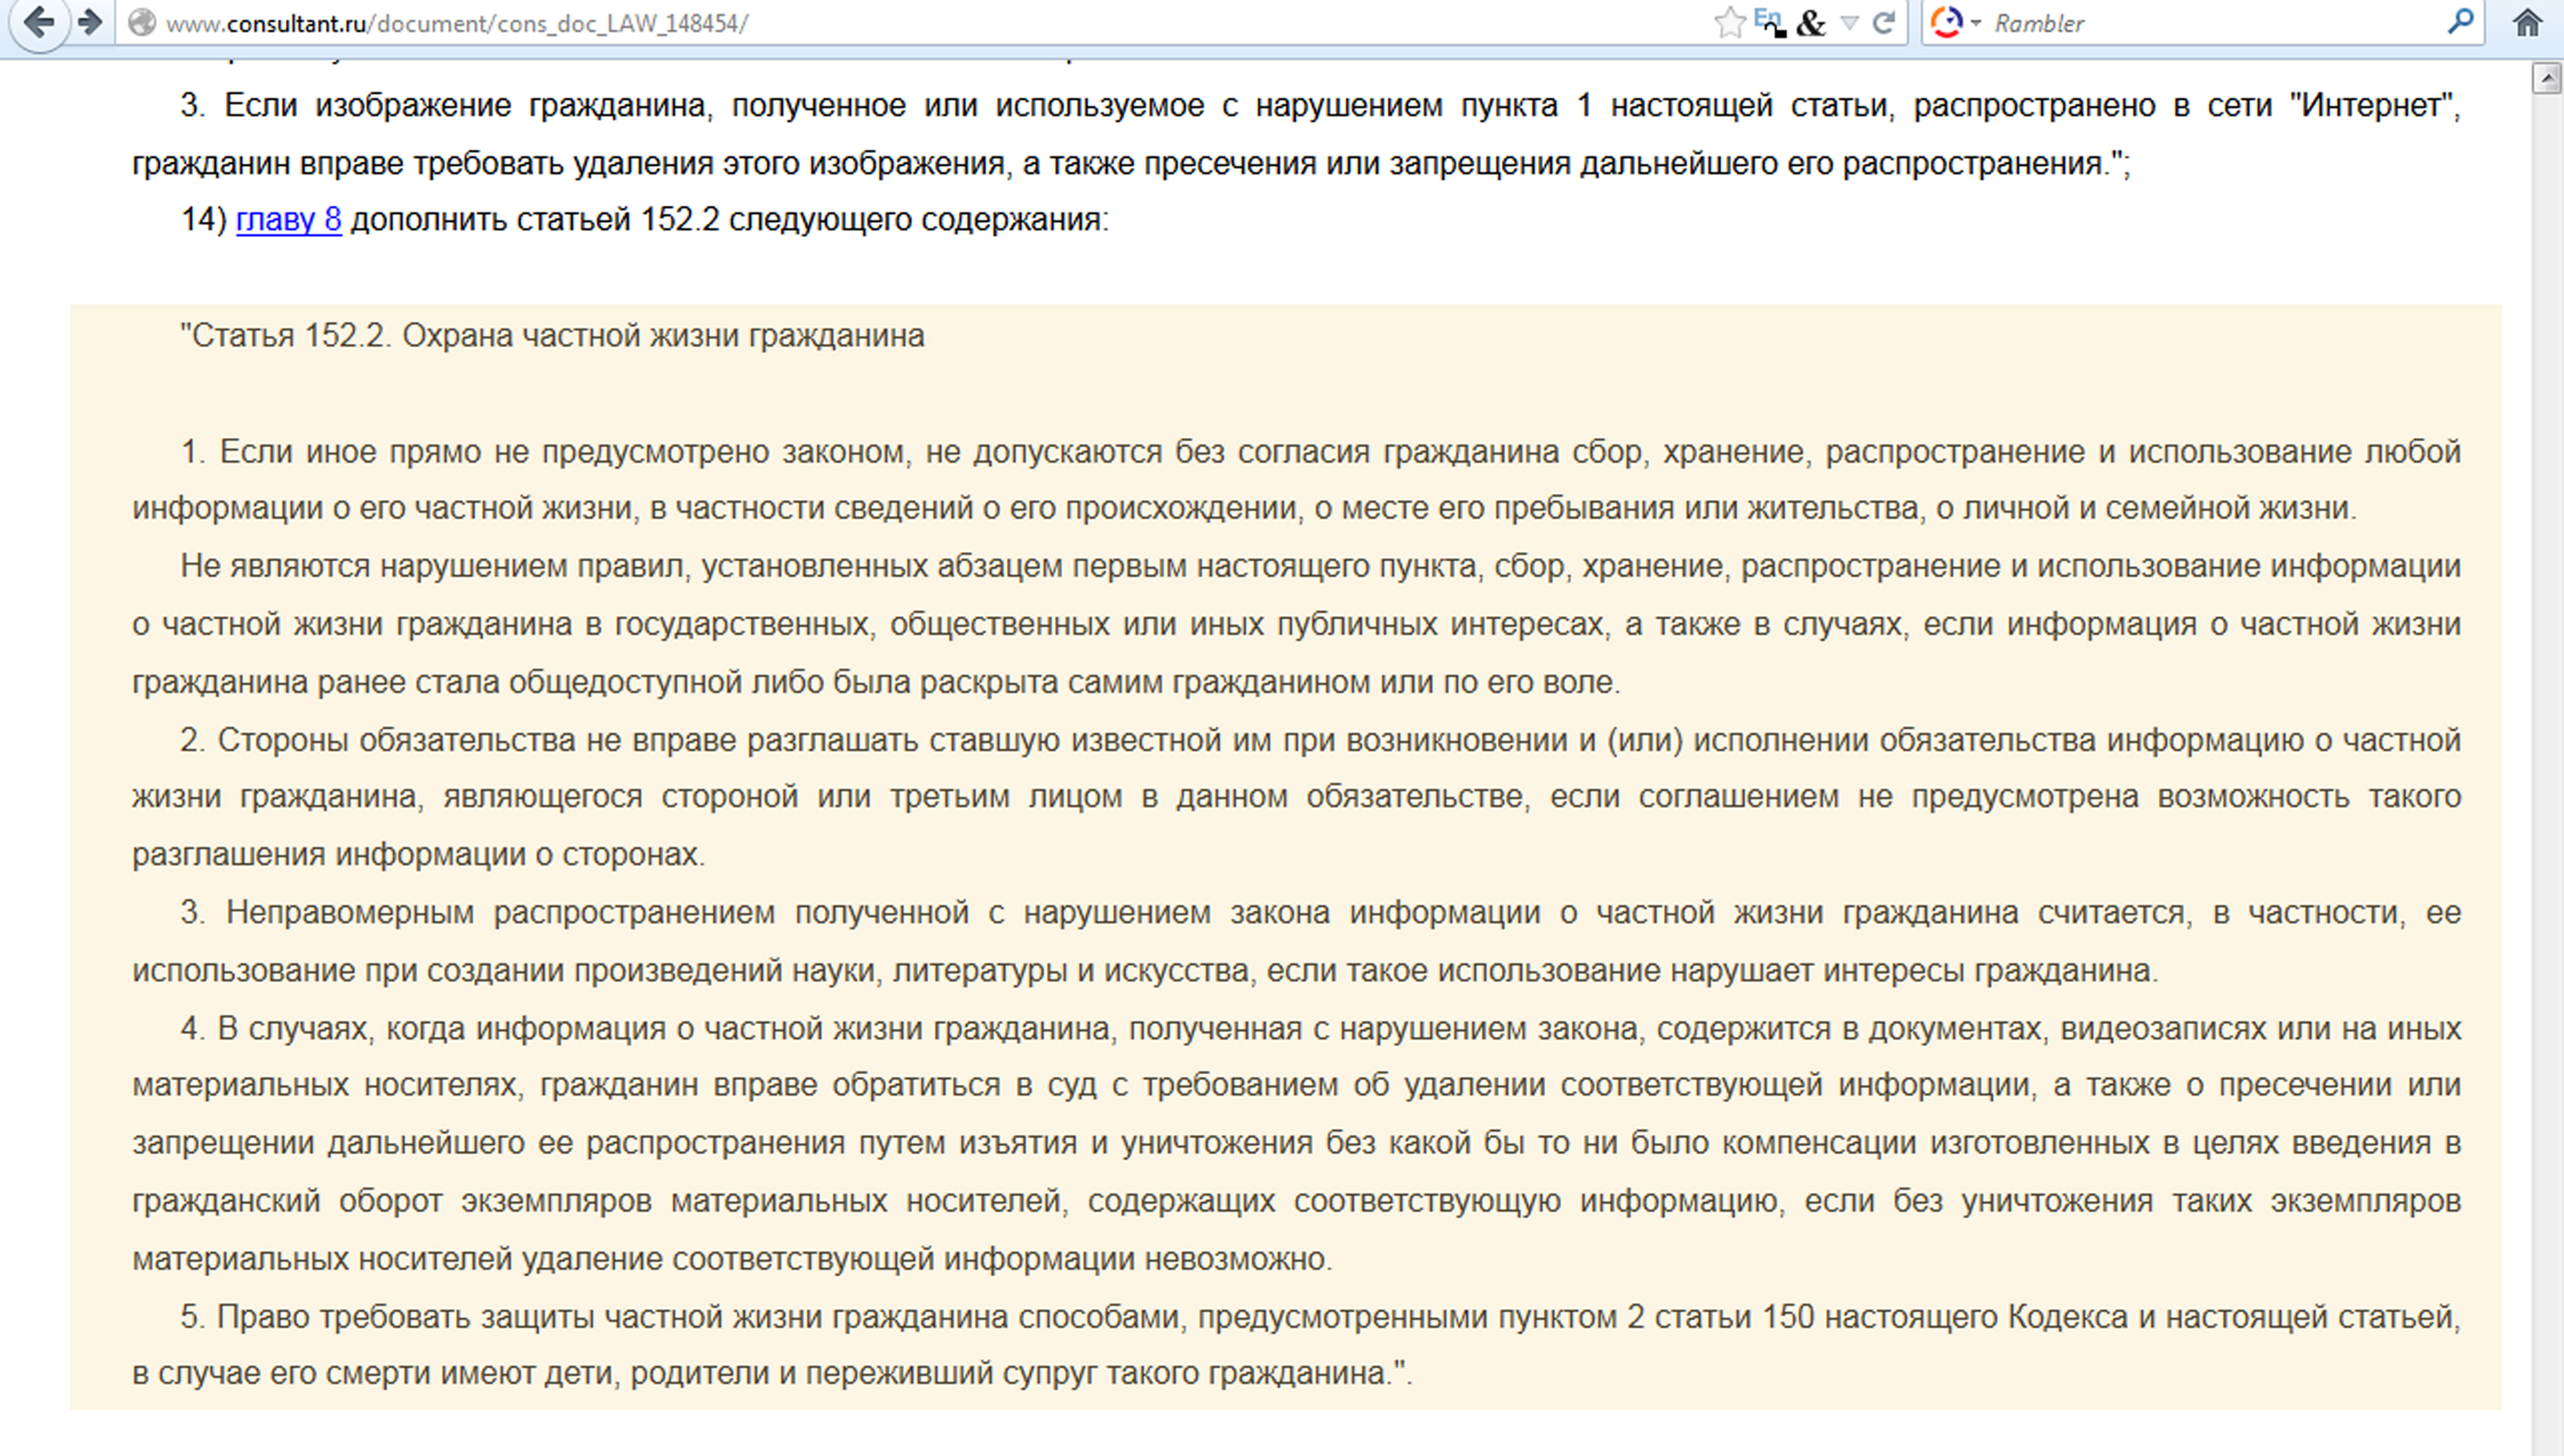Click the site identity globe icon
2564x1456 pixels.
point(143,23)
